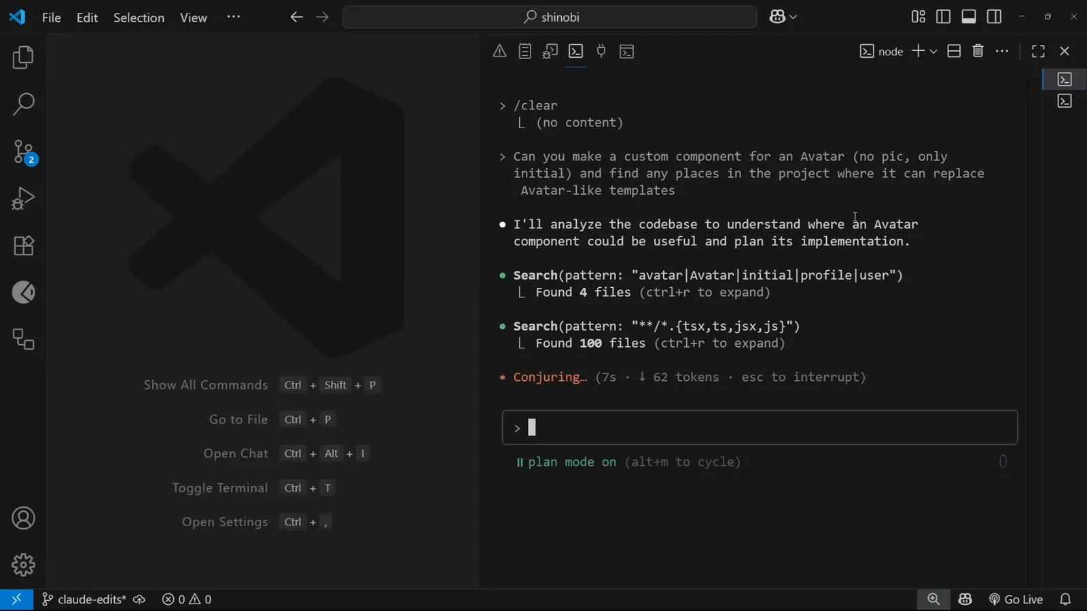This screenshot has width=1087, height=611.
Task: Toggle the bottom panel visibility
Action: coord(969,17)
